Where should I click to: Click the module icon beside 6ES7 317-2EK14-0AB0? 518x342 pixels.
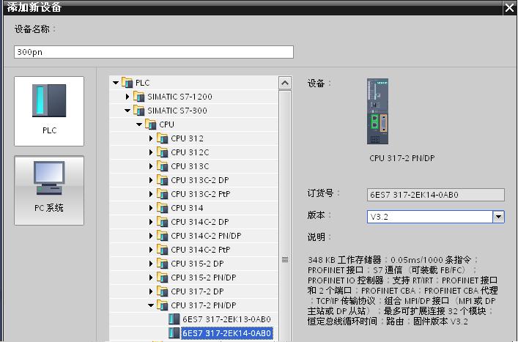coord(174,333)
